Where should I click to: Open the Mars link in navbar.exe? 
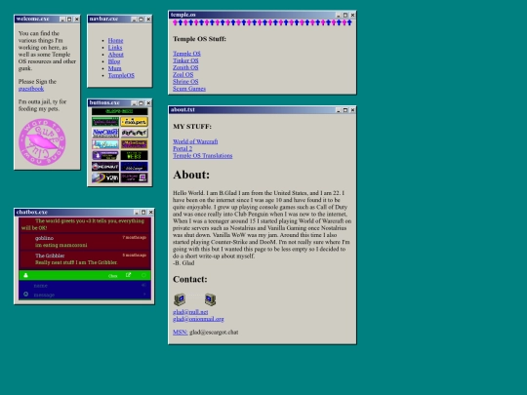coord(114,68)
